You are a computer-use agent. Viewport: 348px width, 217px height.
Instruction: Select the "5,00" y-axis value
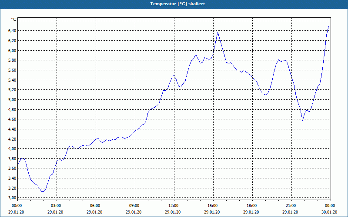pyautogui.click(x=12, y=100)
